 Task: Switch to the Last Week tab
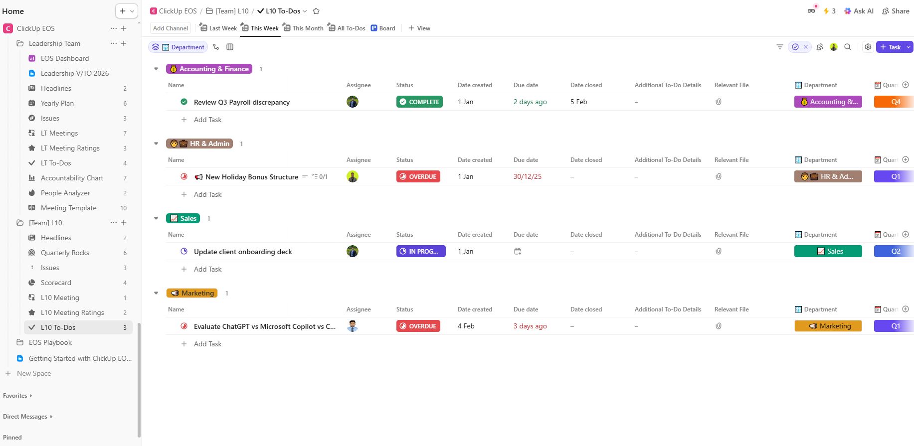pos(218,28)
